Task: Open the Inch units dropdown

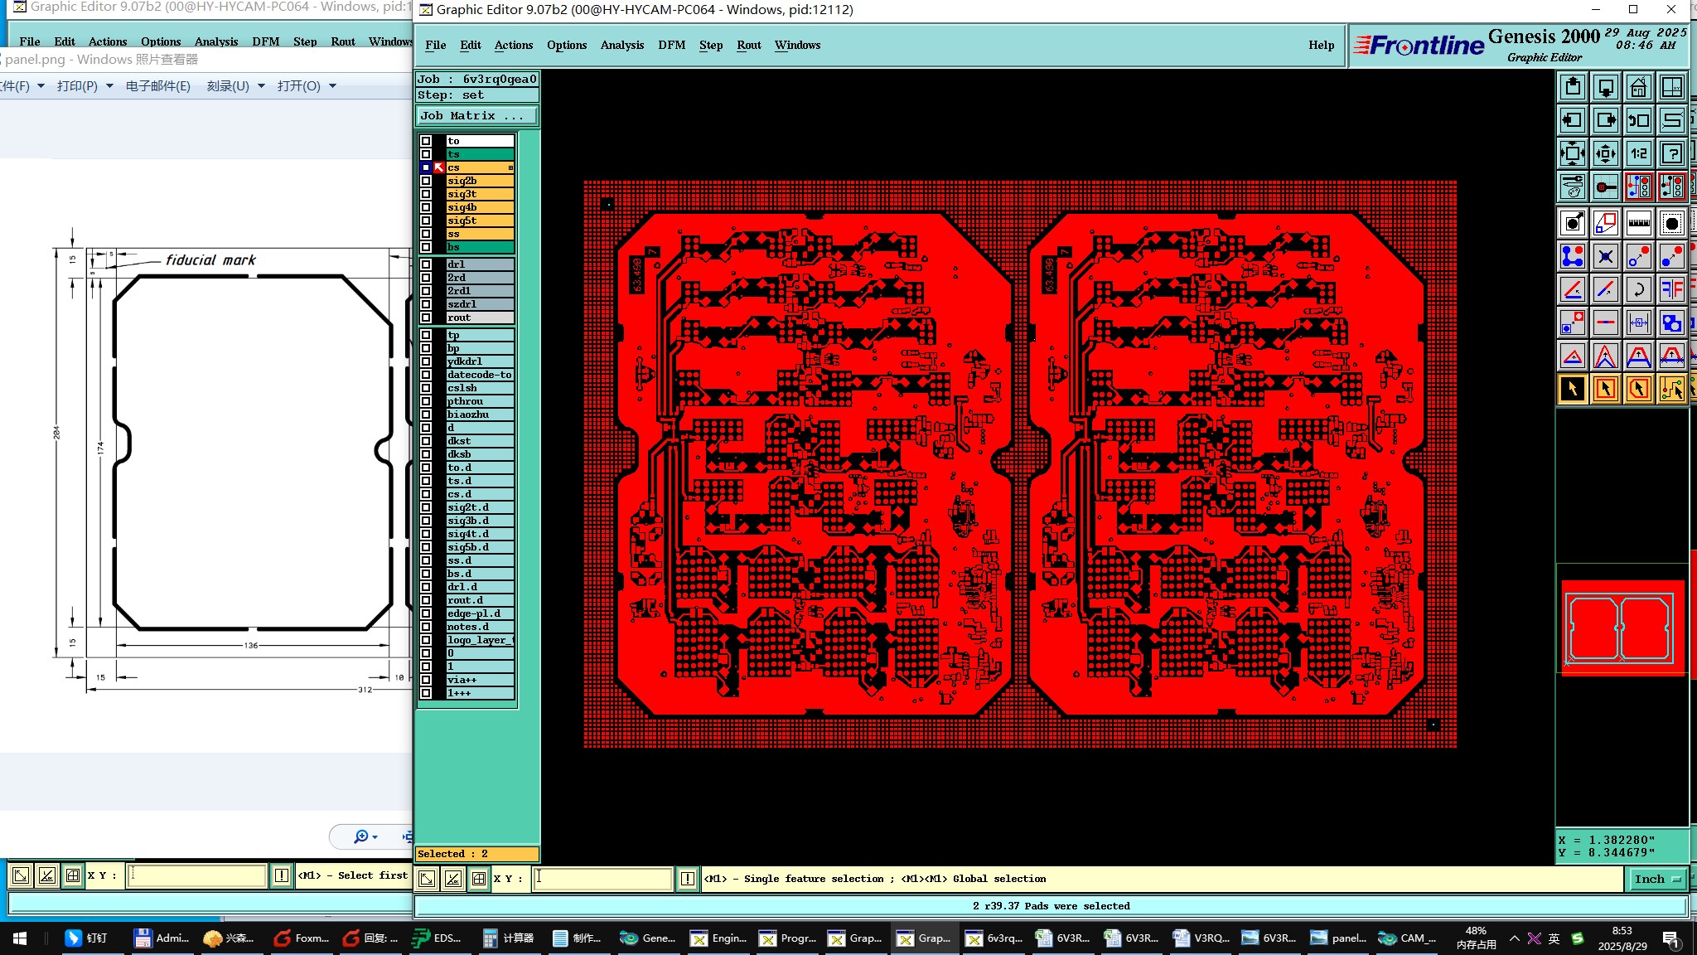Action: 1656,879
